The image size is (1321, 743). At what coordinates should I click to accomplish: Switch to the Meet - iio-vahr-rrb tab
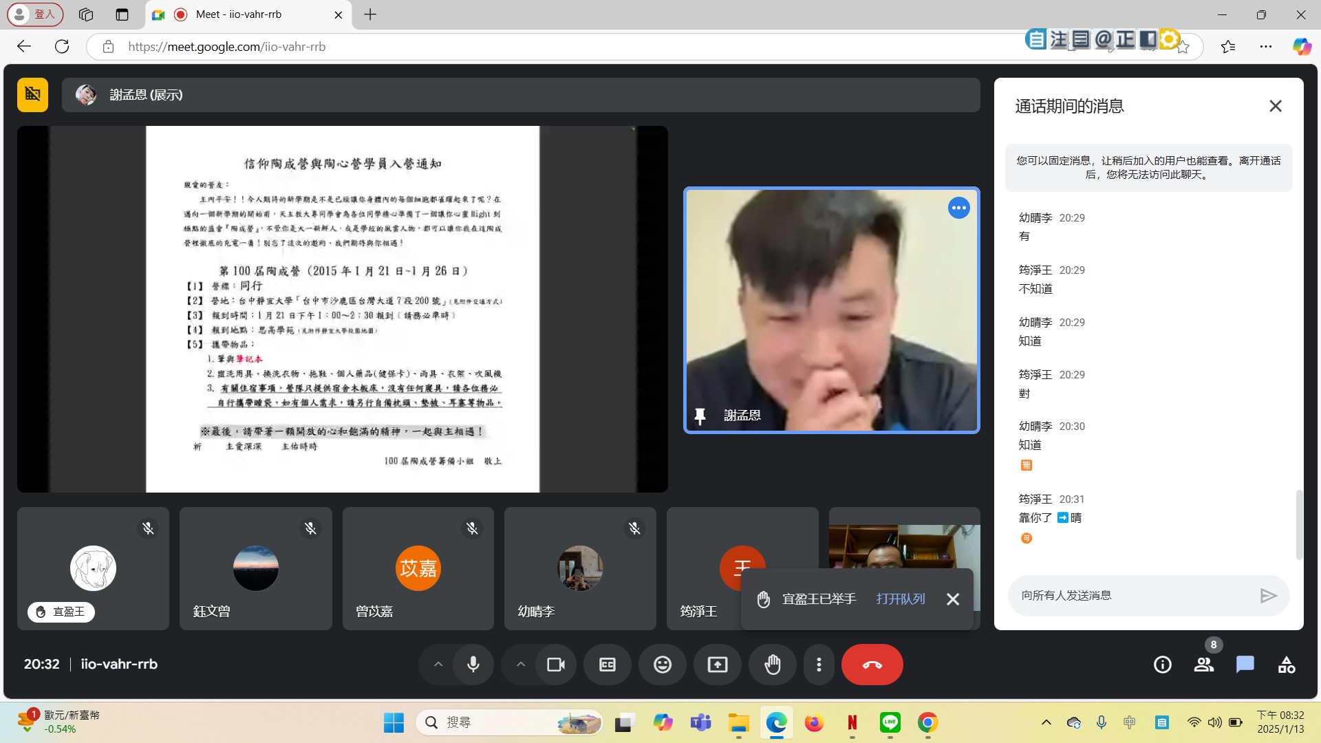pyautogui.click(x=248, y=14)
